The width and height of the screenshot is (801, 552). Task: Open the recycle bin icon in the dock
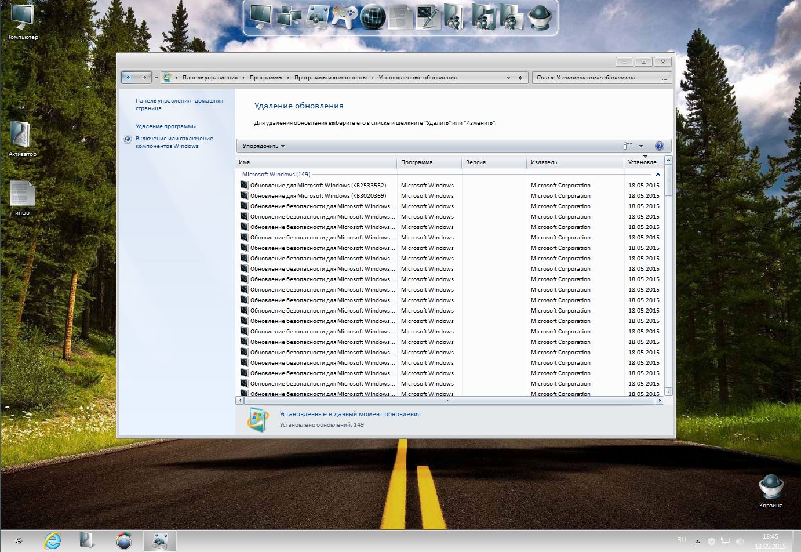click(x=539, y=17)
